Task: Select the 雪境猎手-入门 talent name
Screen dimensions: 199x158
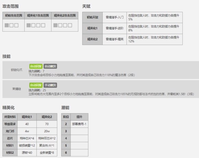Action: pyautogui.click(x=115, y=18)
